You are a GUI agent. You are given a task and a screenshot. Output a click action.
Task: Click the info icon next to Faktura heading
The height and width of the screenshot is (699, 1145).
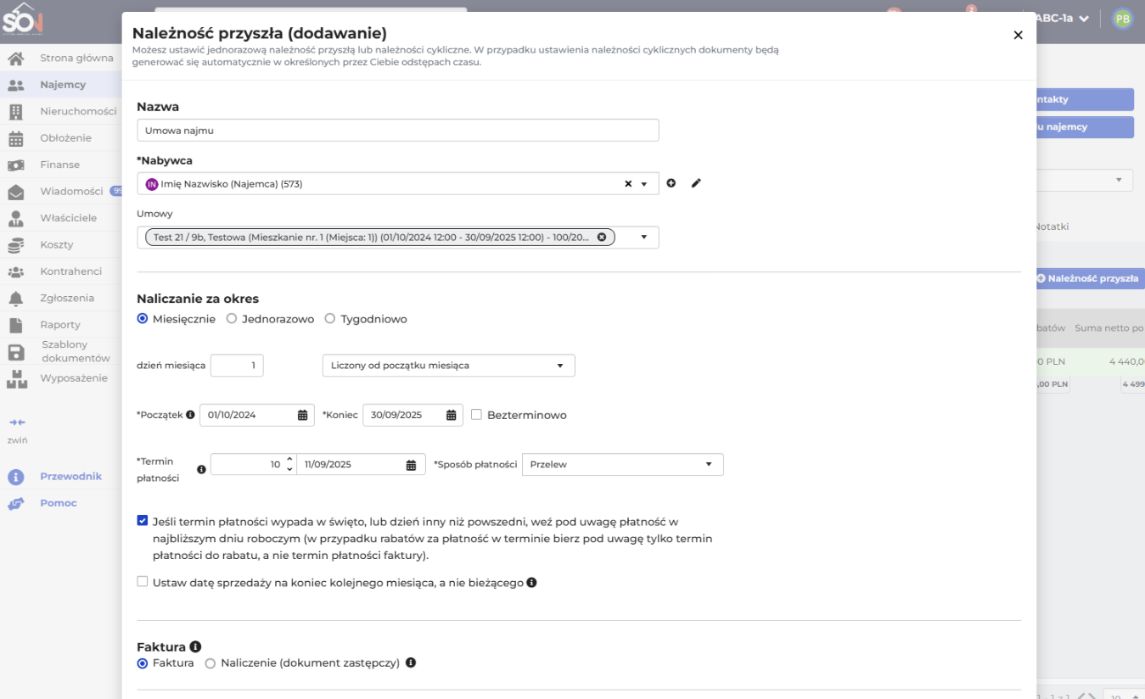pyautogui.click(x=195, y=646)
